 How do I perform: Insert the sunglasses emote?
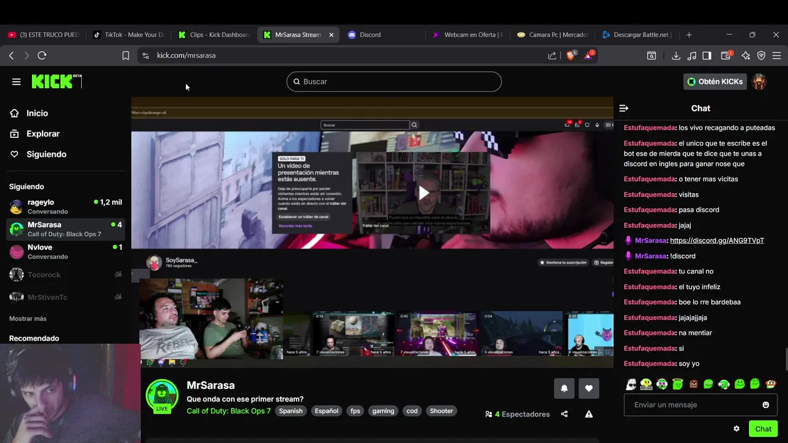tap(631, 385)
